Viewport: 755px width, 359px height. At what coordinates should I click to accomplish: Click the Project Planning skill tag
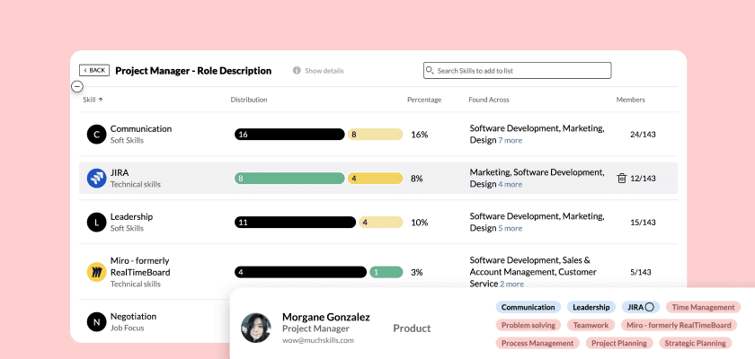click(619, 343)
